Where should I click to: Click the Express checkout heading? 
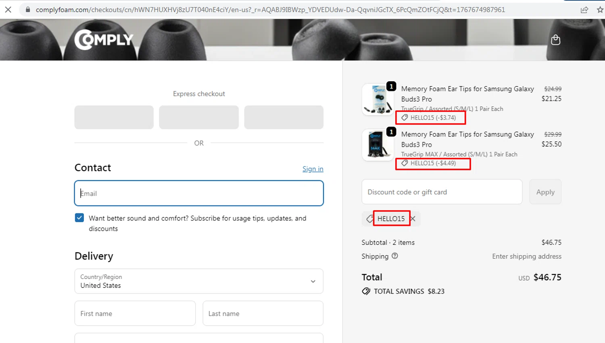(199, 94)
